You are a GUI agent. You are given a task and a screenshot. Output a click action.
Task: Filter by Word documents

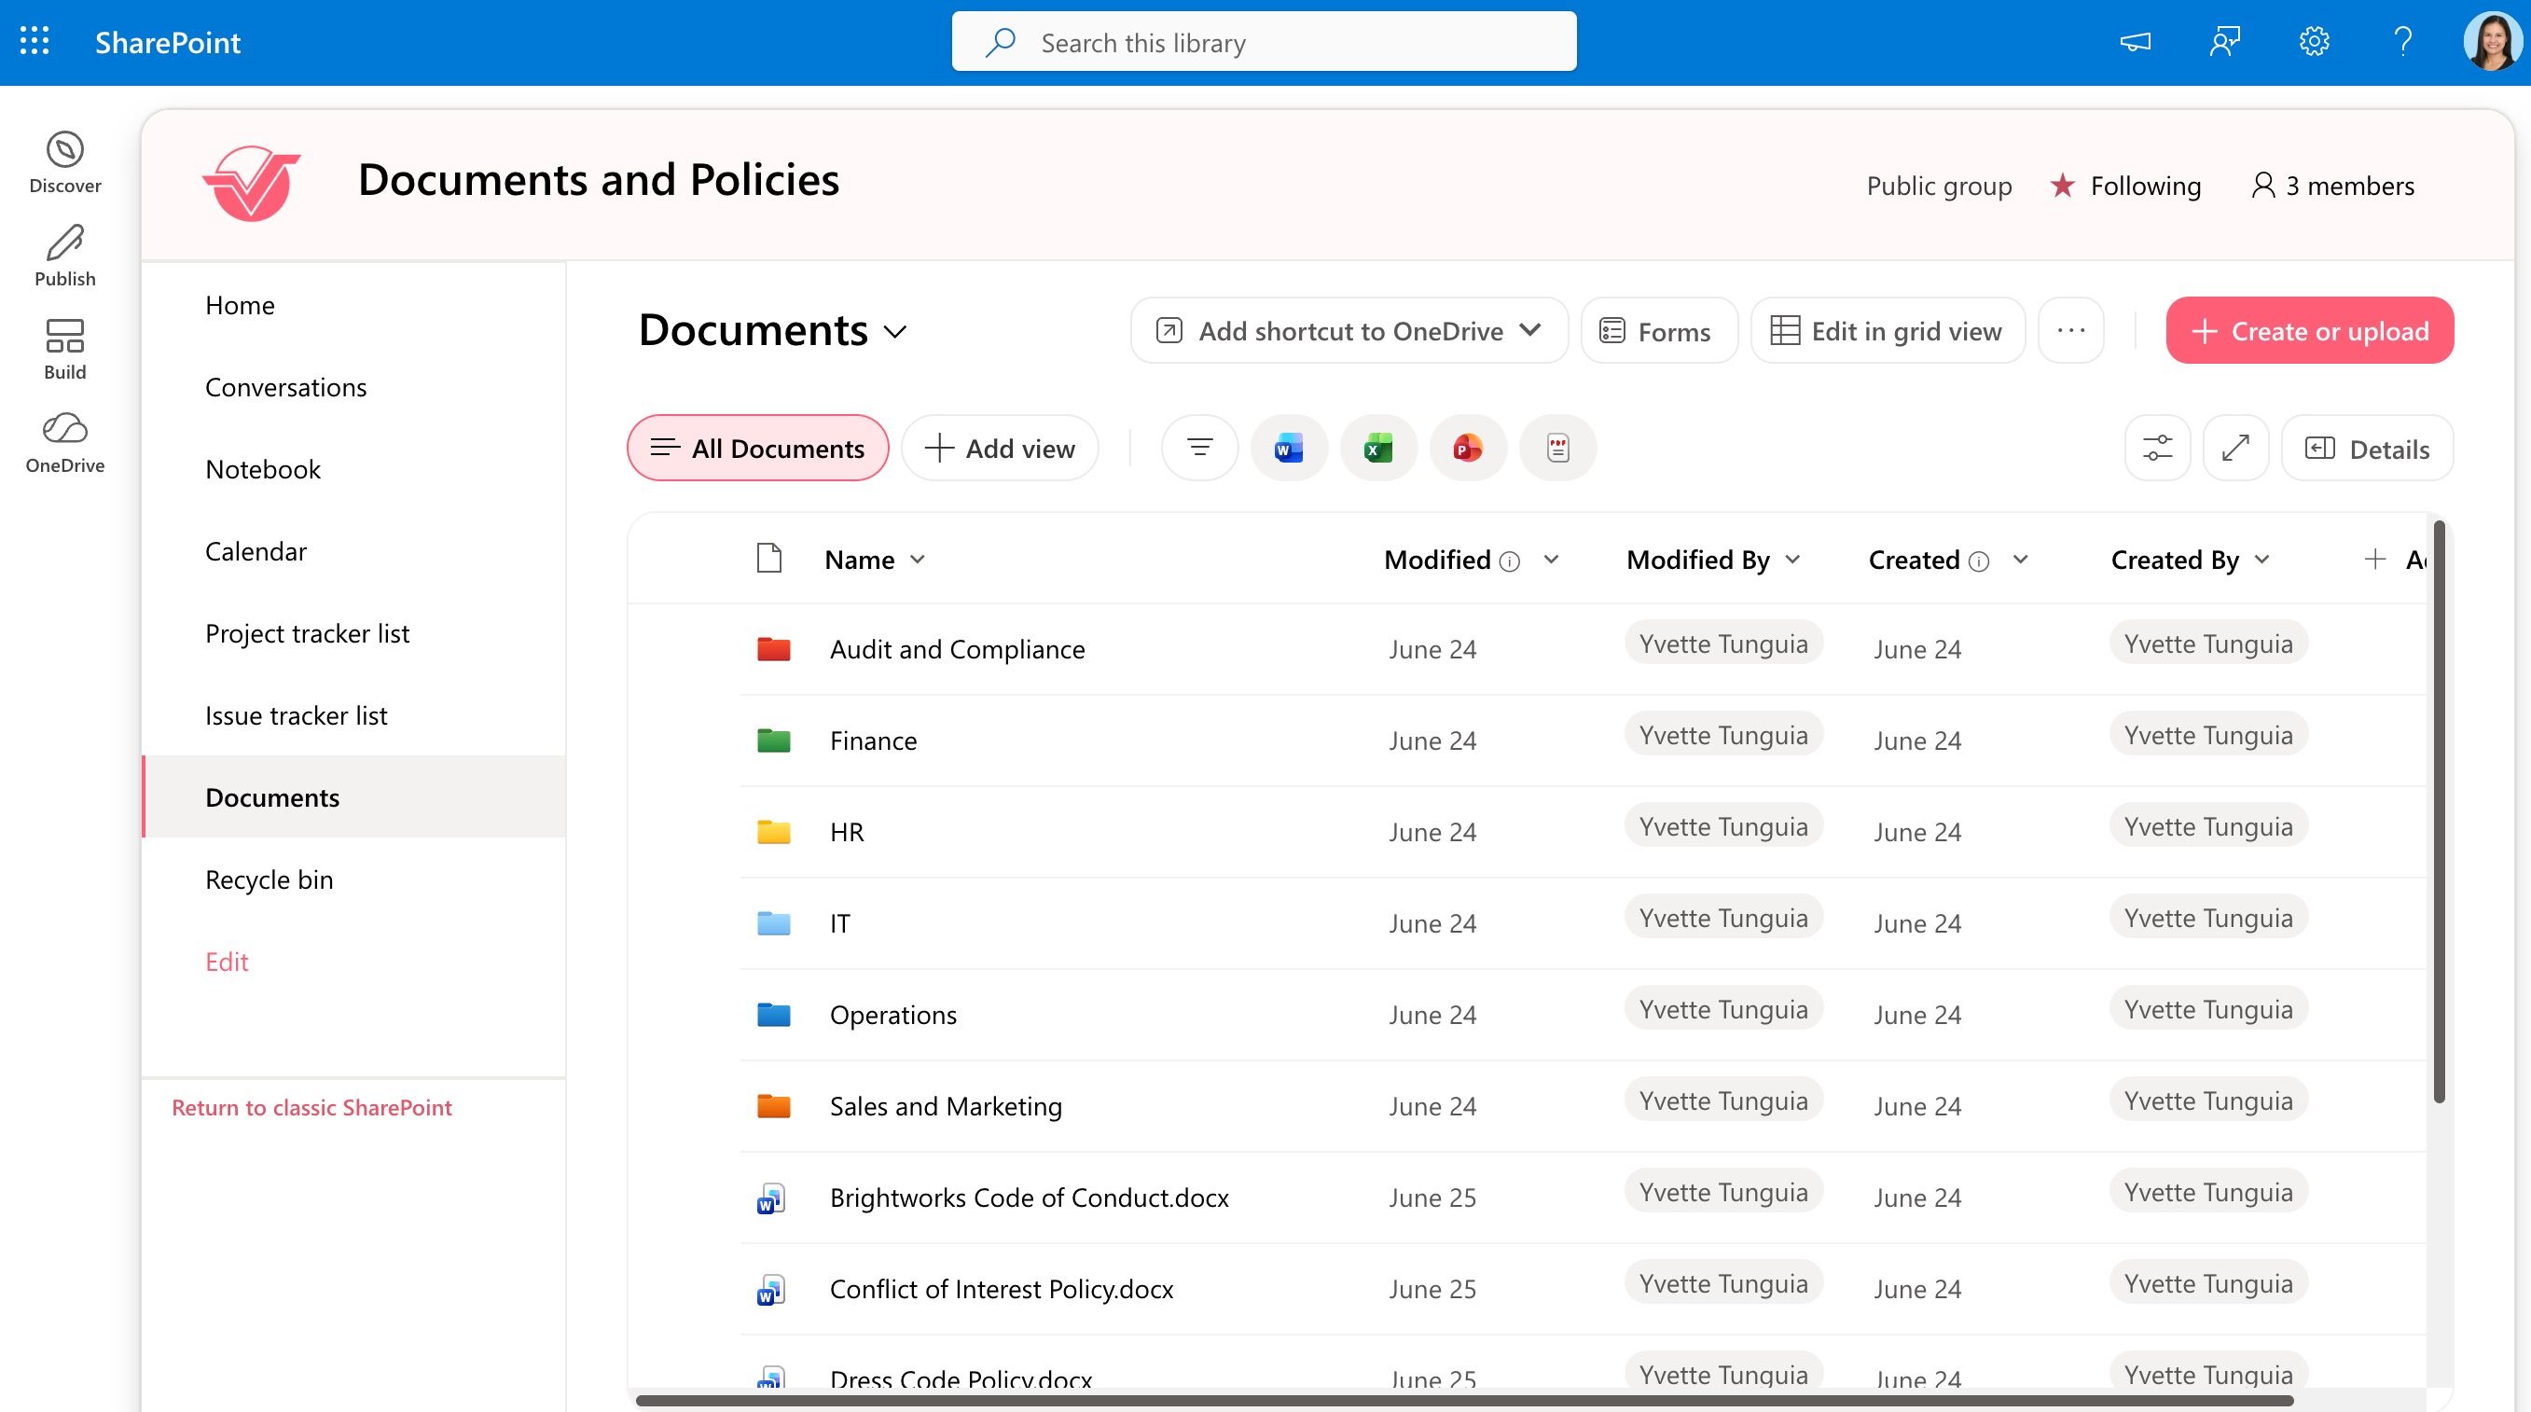pos(1288,448)
